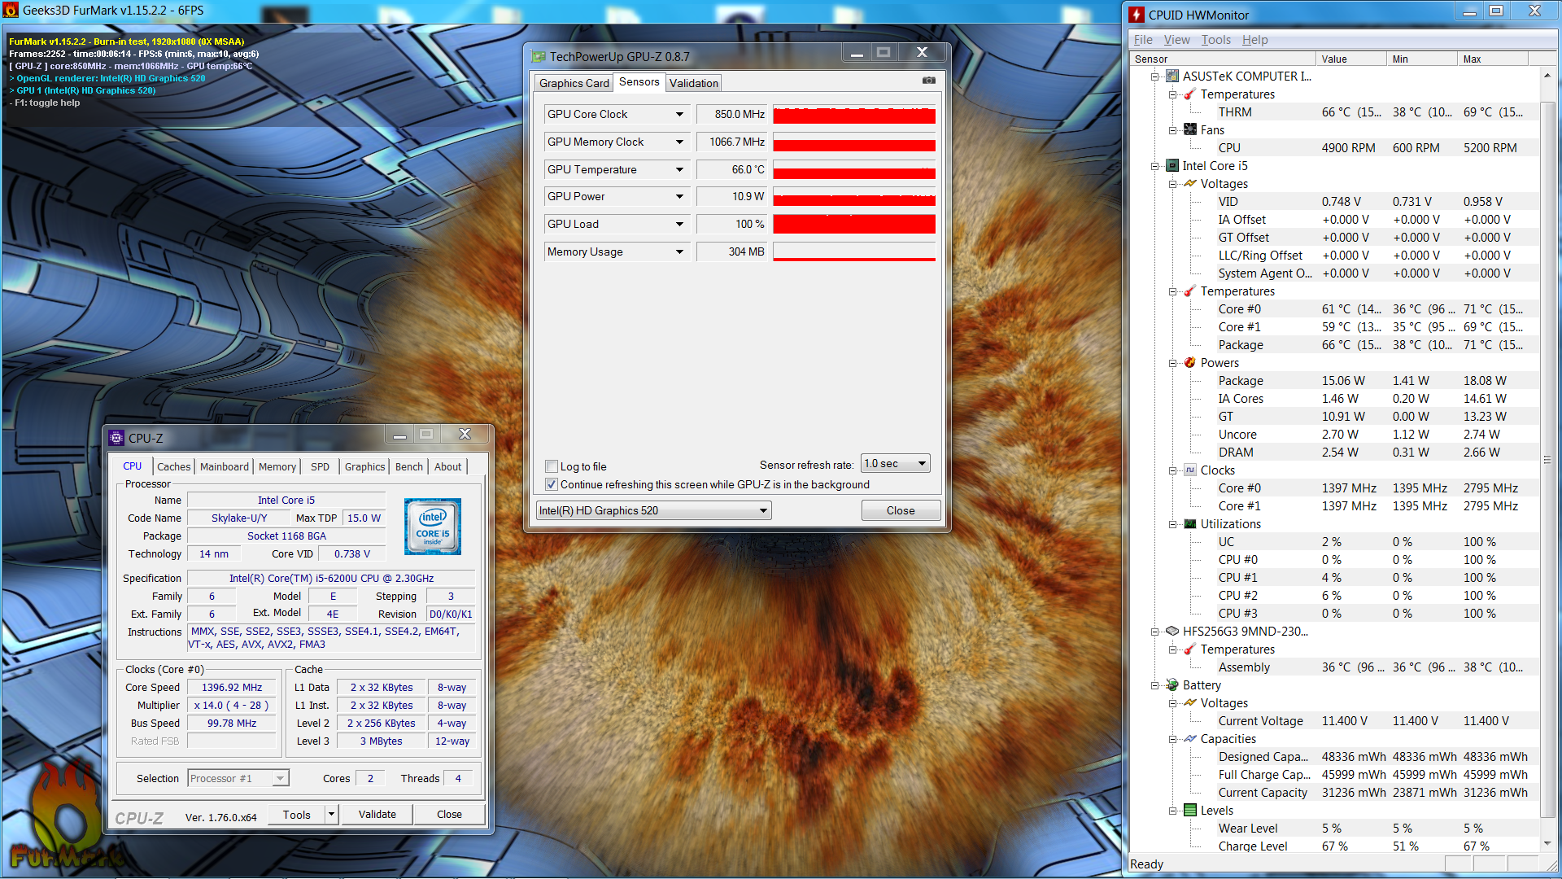Click the Battery Voltages icon
This screenshot has height=879, width=1562.
click(1190, 703)
